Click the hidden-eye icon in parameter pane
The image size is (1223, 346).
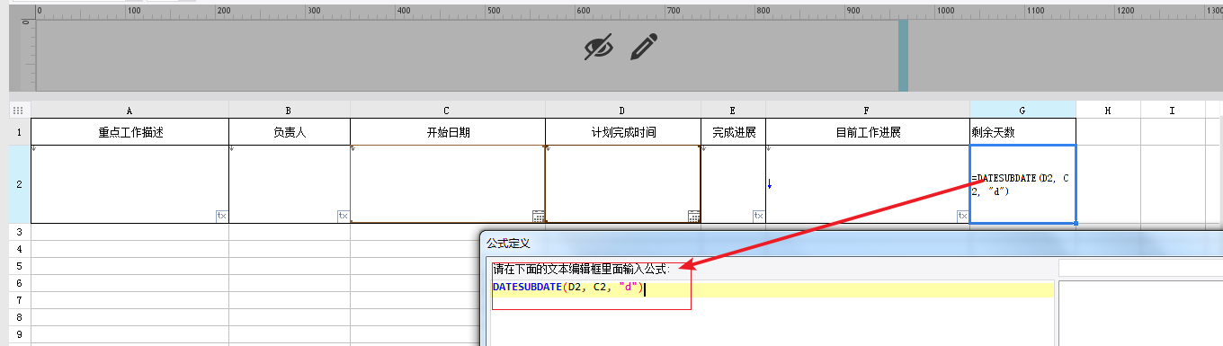click(x=599, y=47)
